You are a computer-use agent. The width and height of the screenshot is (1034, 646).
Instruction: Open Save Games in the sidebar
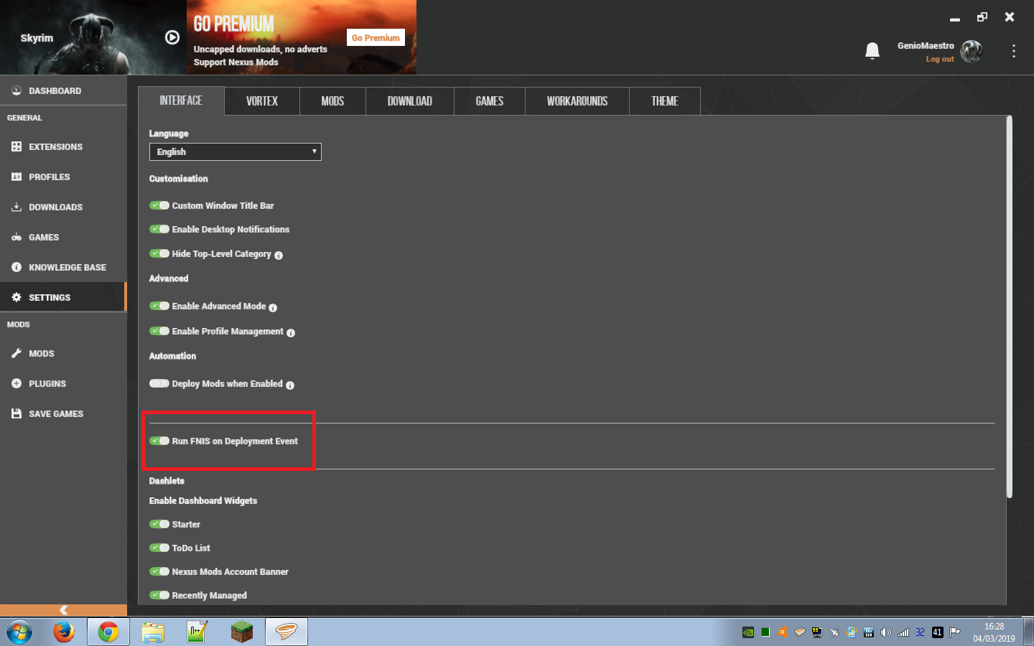(63, 413)
